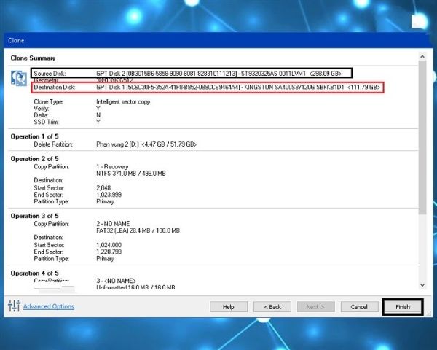
Task: Click the Finish button
Action: click(403, 306)
